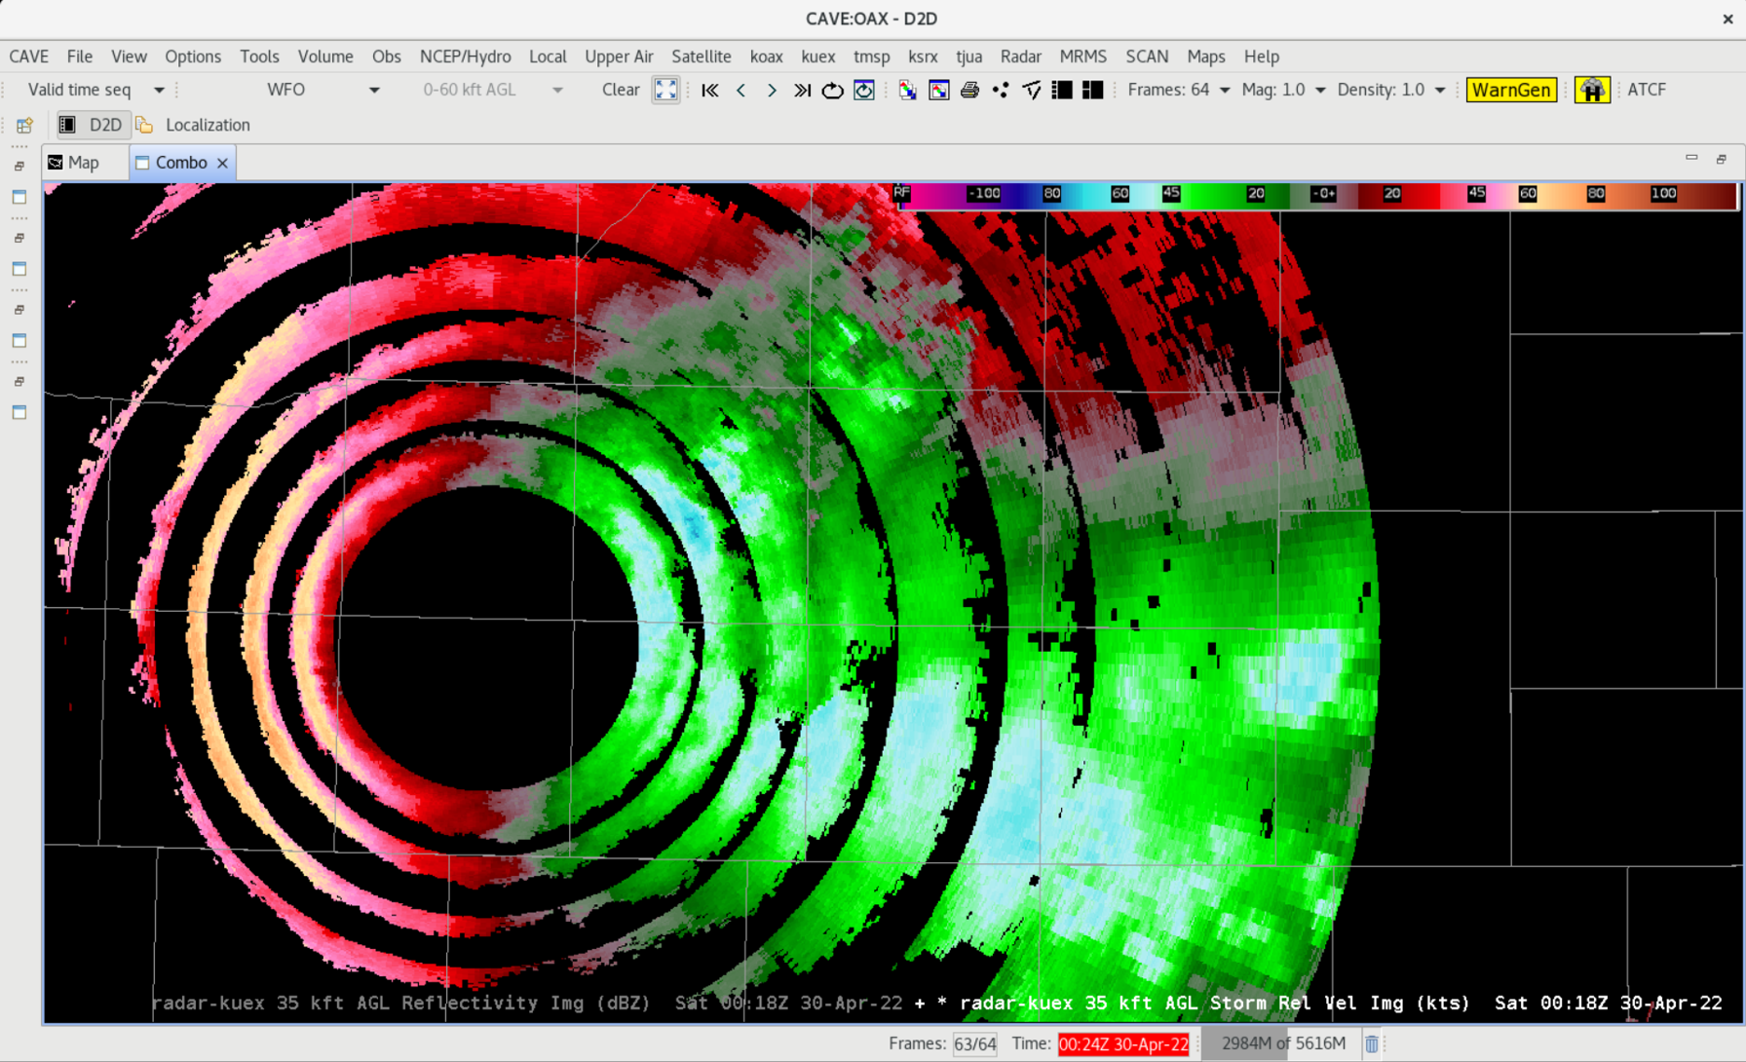Toggle the fit-to-screen extent icon

point(665,90)
